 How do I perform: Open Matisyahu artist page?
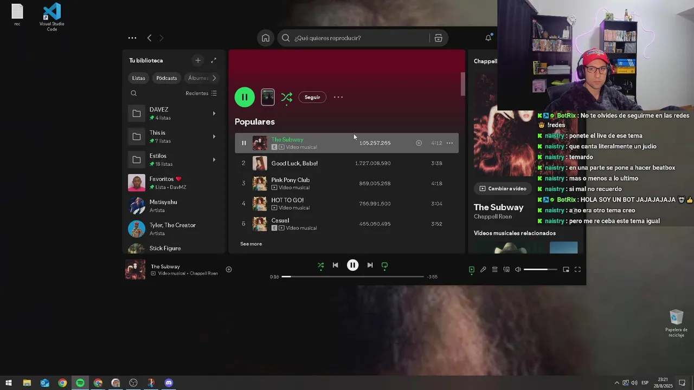click(x=173, y=206)
